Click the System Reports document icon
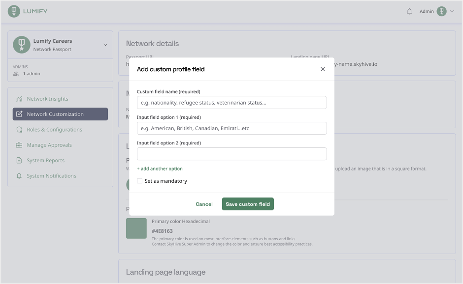This screenshot has width=463, height=284. pyautogui.click(x=19, y=160)
